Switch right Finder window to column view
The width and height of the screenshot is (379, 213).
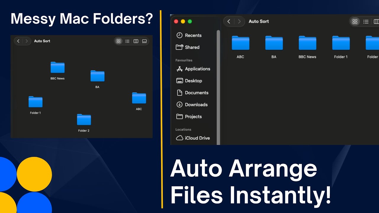click(376, 21)
